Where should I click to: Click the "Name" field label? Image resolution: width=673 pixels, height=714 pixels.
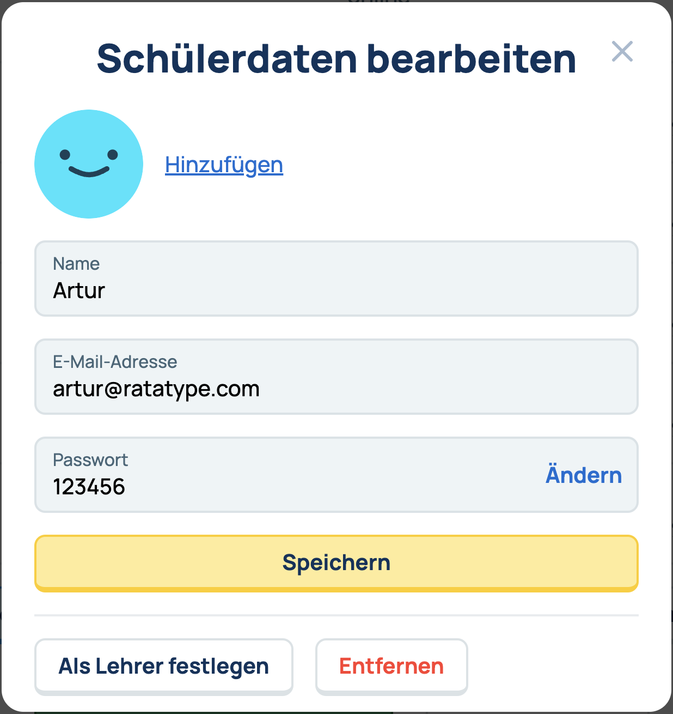[x=76, y=264]
